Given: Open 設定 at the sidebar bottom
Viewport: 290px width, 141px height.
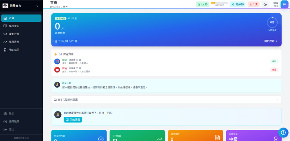Looking at the screenshot, I should point(21,113).
